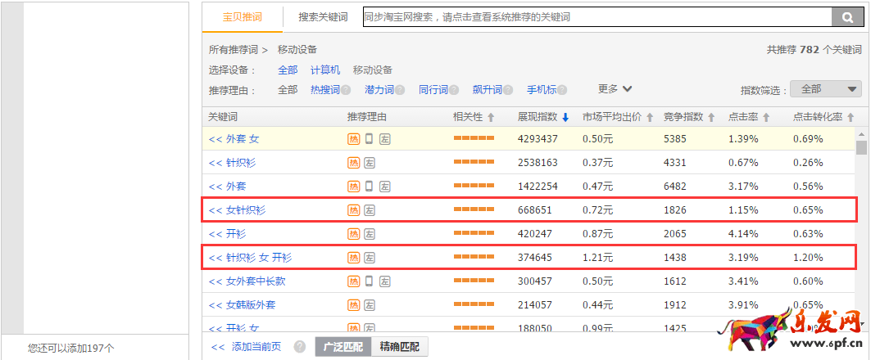Click the search magnifier icon button
The height and width of the screenshot is (360, 871).
(x=843, y=17)
